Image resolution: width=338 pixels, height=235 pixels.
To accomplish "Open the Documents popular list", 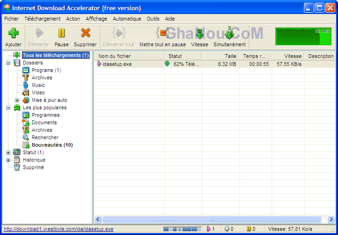I will click(44, 122).
